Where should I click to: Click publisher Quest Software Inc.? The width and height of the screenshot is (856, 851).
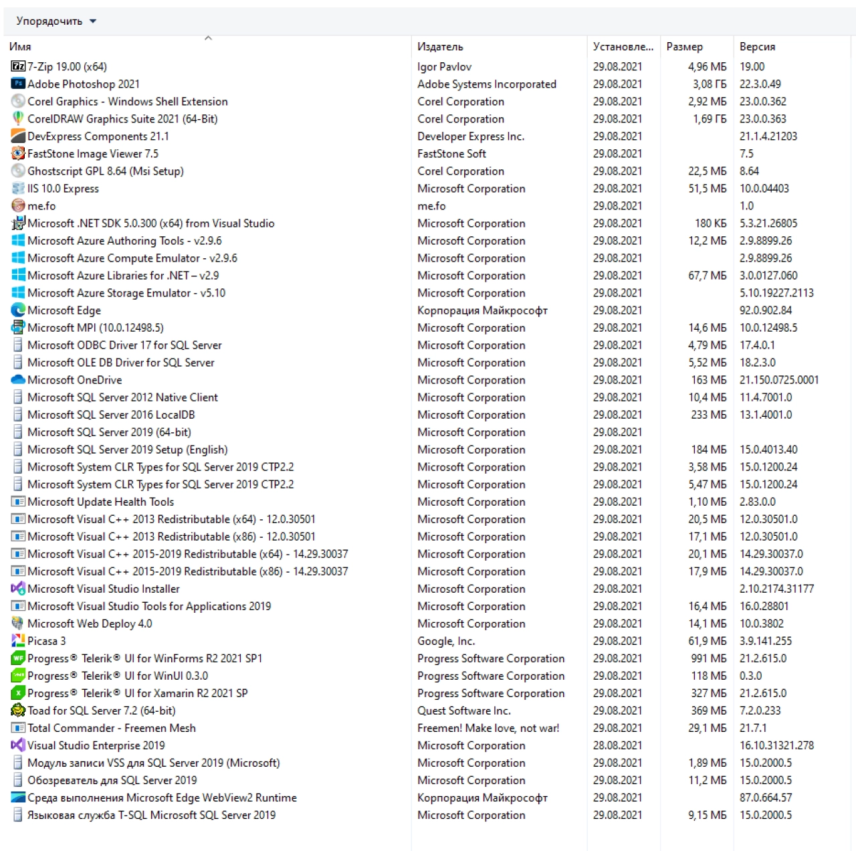pos(463,710)
